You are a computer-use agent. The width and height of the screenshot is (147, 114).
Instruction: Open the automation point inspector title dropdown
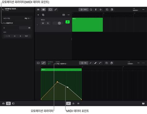pyautogui.click(x=11, y=9)
